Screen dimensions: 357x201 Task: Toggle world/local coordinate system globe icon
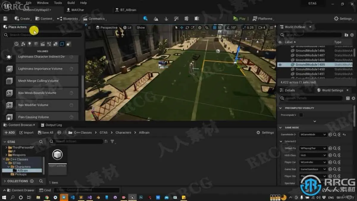[x=200, y=27]
